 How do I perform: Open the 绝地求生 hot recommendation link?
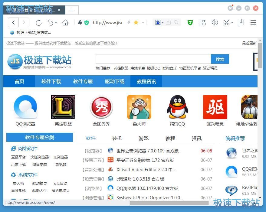click(138, 68)
